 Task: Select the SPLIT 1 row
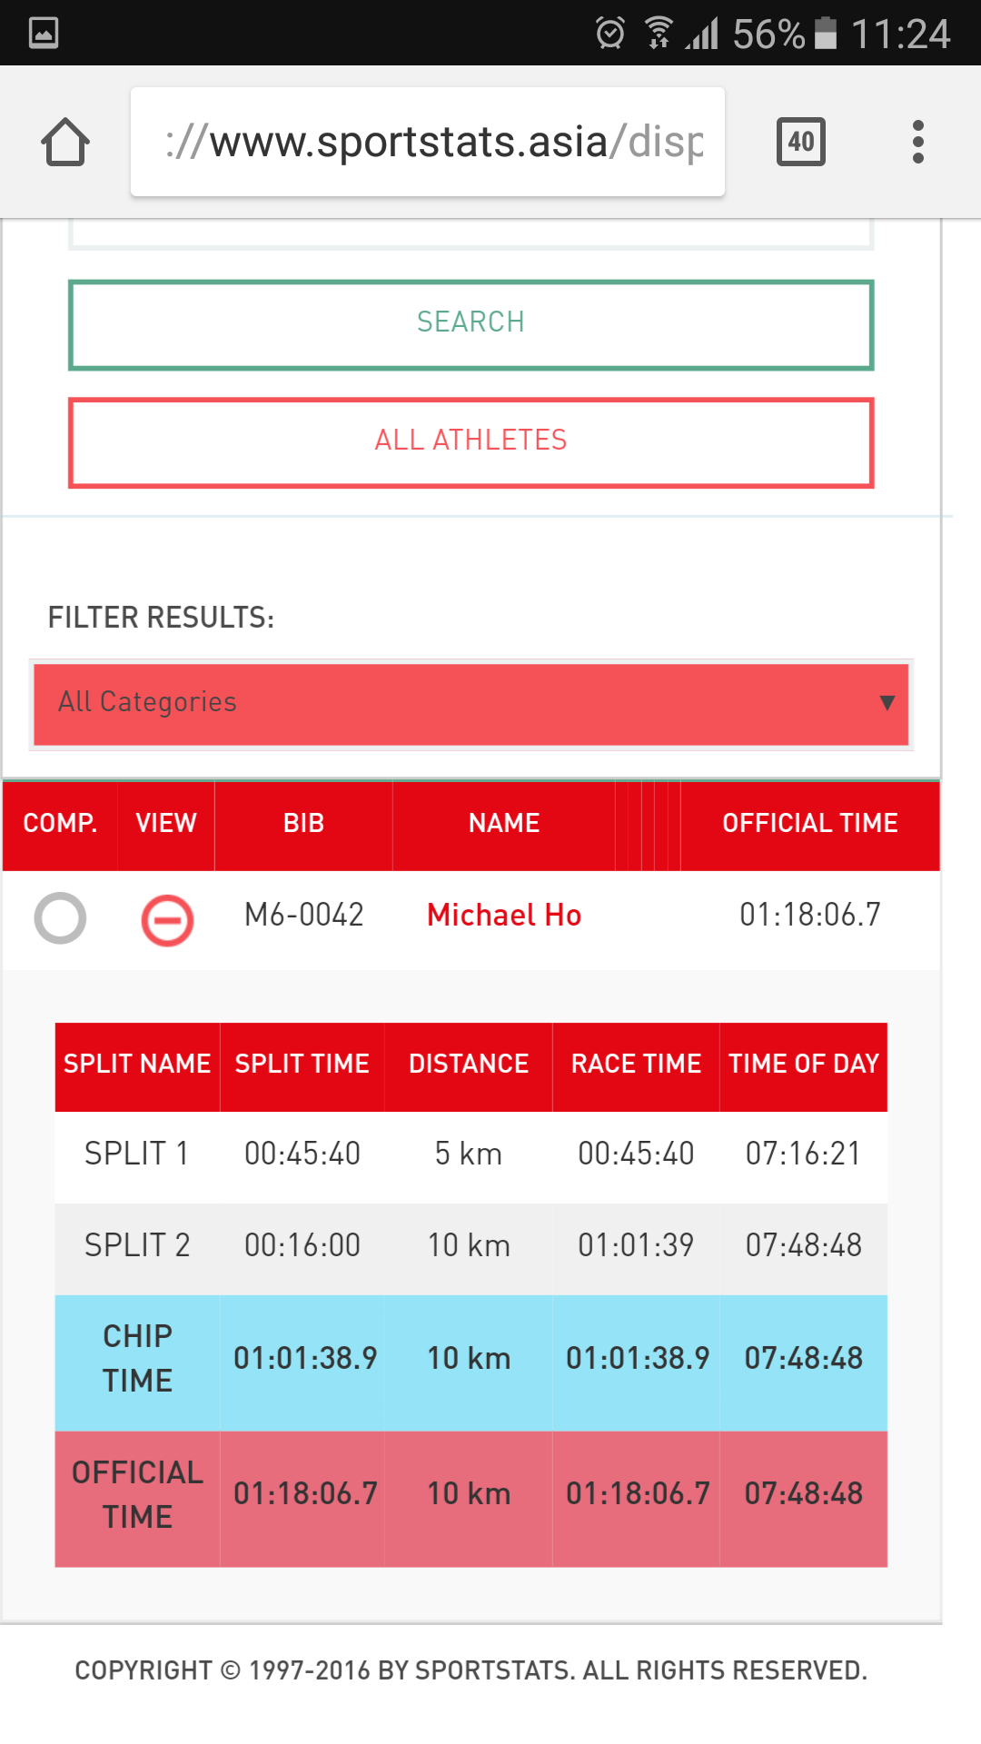(471, 1154)
